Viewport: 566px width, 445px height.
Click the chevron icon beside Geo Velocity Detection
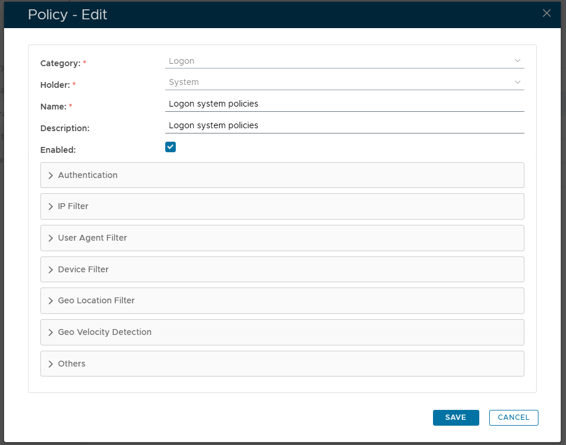51,333
